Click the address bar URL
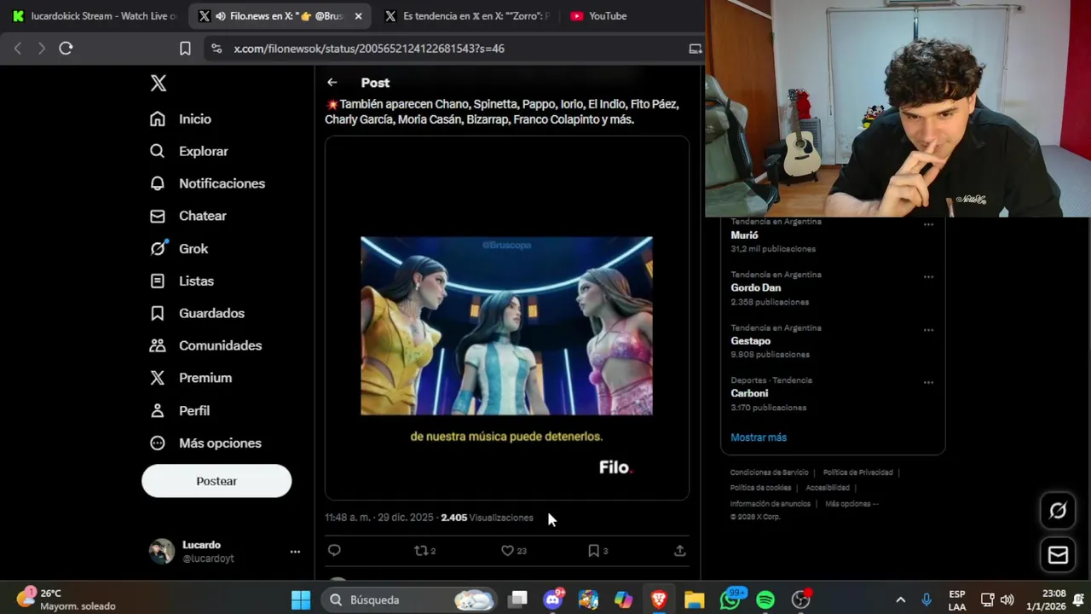The image size is (1091, 614). pos(369,49)
